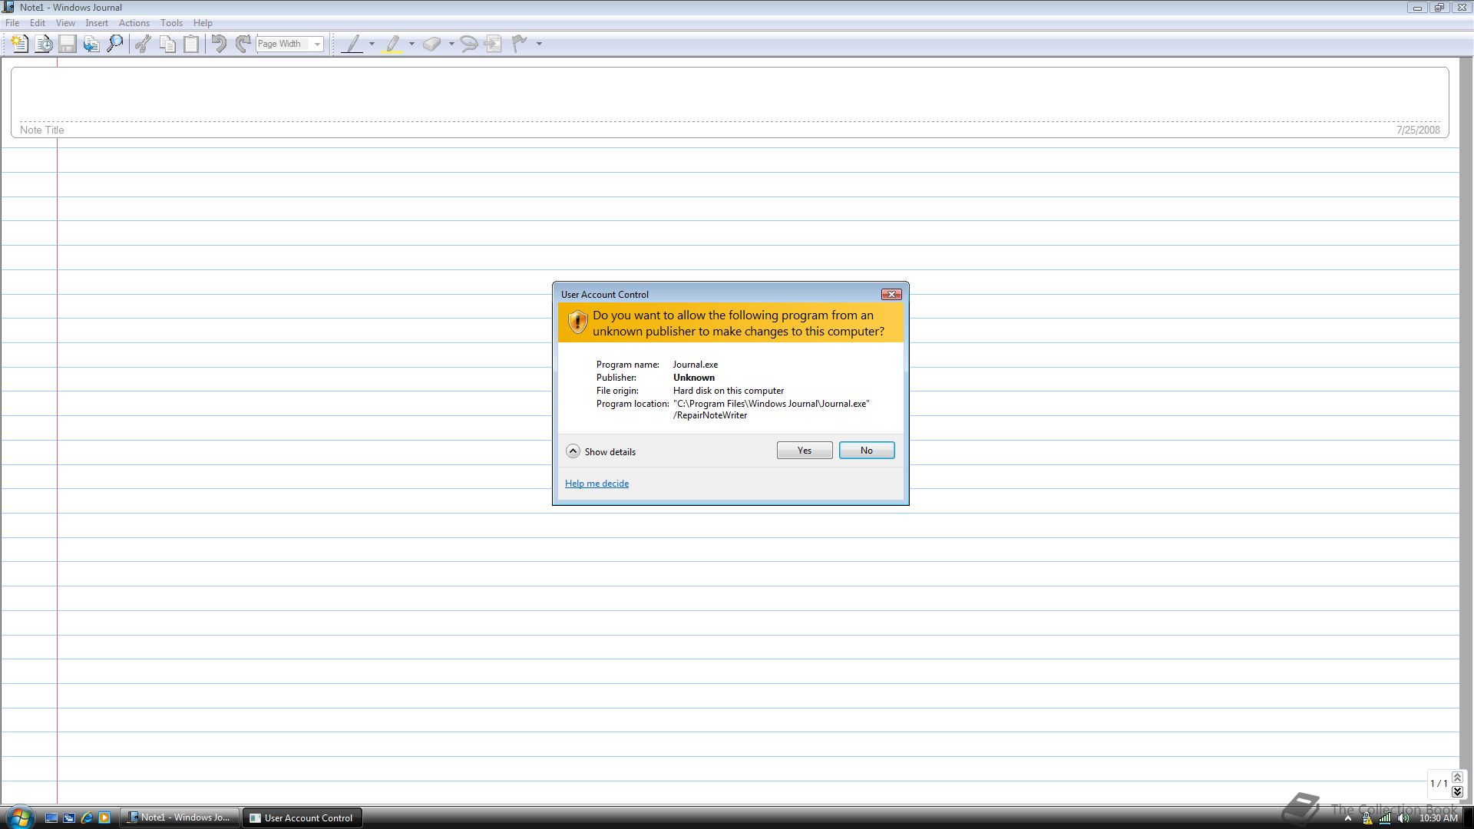Open the Insert menu
Image resolution: width=1474 pixels, height=829 pixels.
click(x=97, y=23)
